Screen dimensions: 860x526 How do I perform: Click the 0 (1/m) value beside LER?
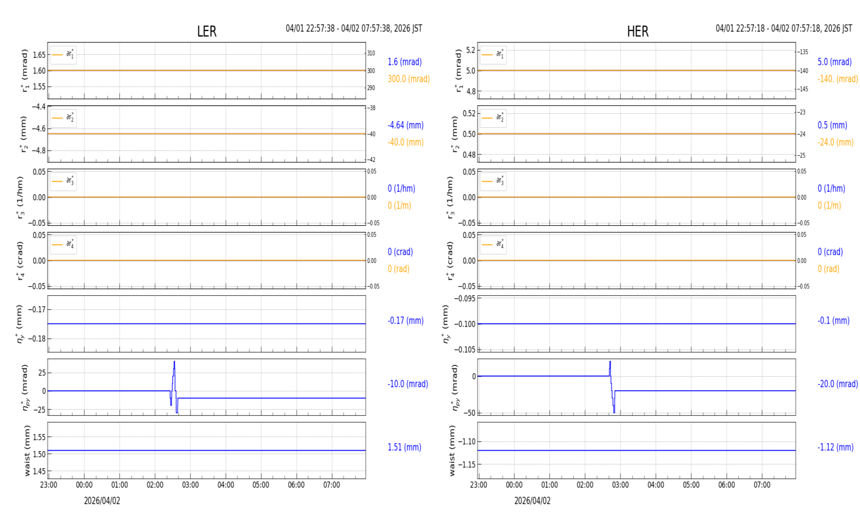point(400,205)
